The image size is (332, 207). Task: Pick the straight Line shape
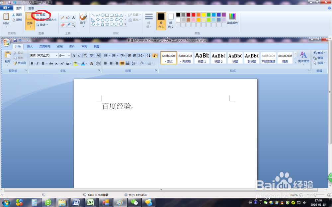[x=93, y=15]
